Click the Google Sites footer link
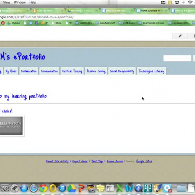The height and width of the screenshot is (195, 195). [144, 161]
